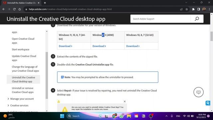Screen dimensions: 213x120
Task: Go back to the previous page
Action: (4, 9)
